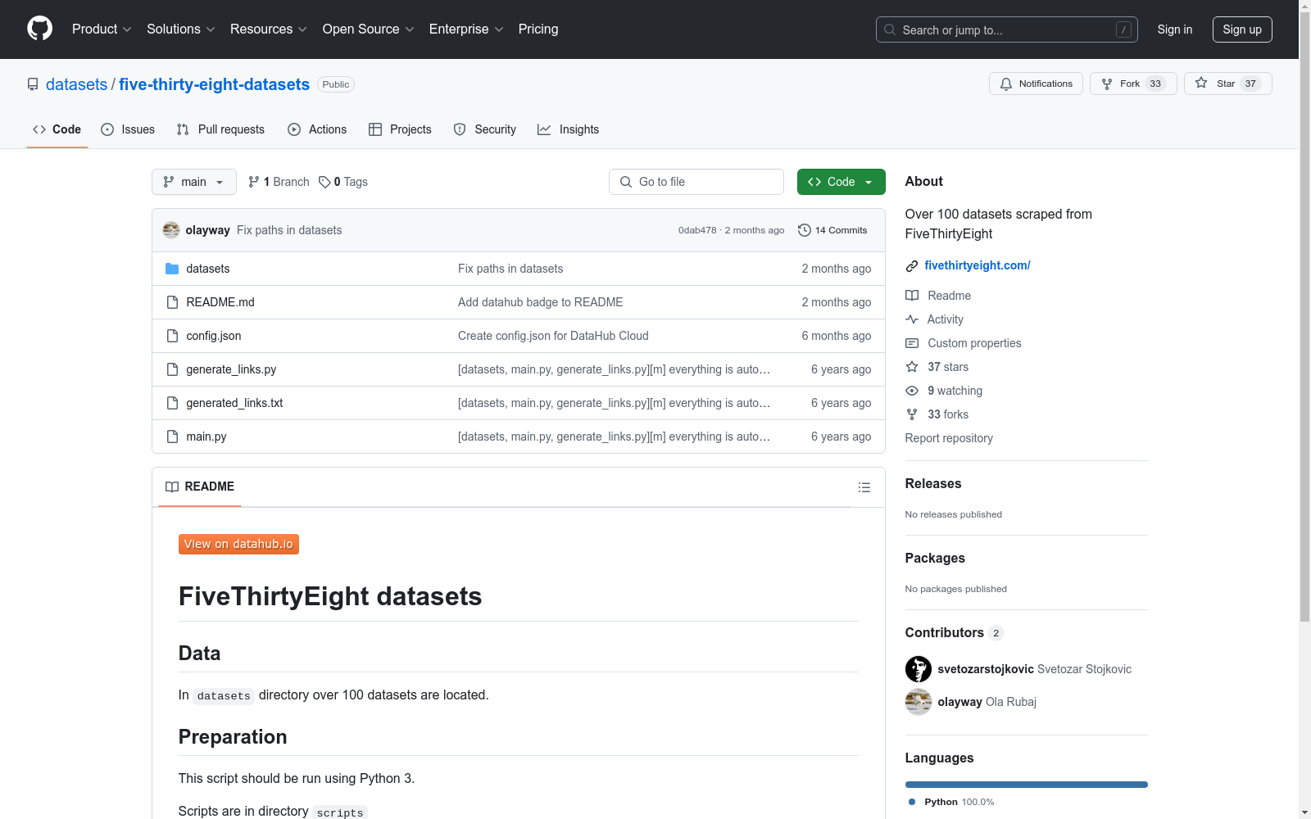The image size is (1311, 819).
Task: Expand the Enterprise menu
Action: pyautogui.click(x=466, y=29)
